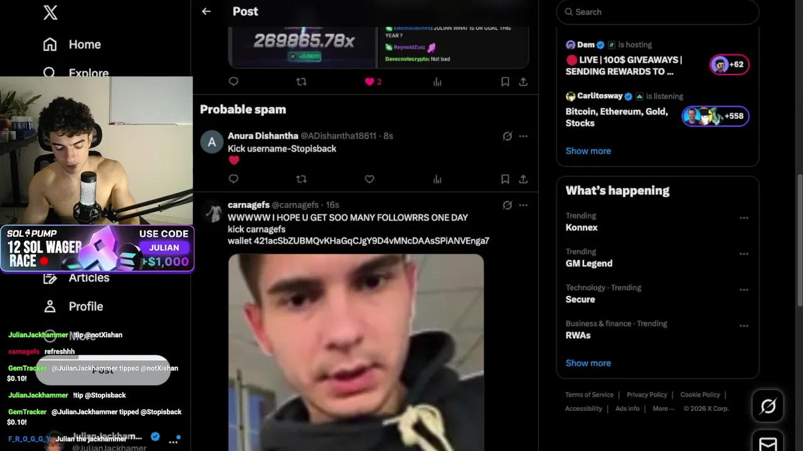The height and width of the screenshot is (451, 803).
Task: Share Anura Dishantha's post
Action: pyautogui.click(x=523, y=179)
